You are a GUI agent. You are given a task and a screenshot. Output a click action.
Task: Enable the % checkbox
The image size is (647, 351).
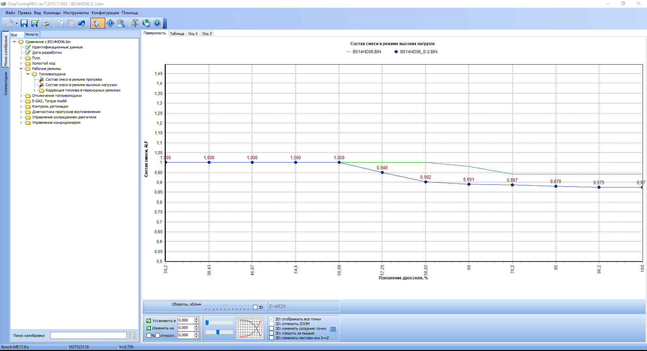click(149, 336)
